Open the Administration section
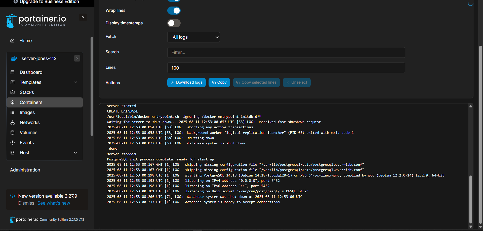The height and width of the screenshot is (231, 483). click(25, 170)
